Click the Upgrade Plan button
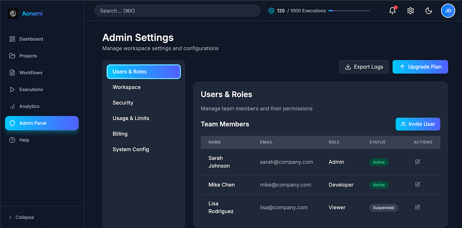This screenshot has height=228, width=462. coord(420,67)
